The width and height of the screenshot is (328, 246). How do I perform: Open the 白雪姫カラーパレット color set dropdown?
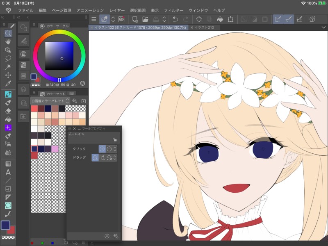(50, 101)
